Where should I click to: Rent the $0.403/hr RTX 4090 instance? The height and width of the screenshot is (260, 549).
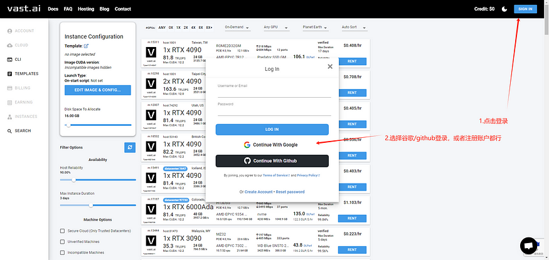tap(352, 187)
